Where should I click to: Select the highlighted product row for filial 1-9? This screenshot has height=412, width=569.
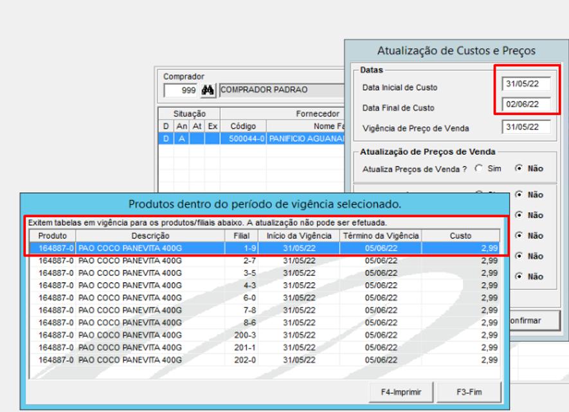click(264, 248)
